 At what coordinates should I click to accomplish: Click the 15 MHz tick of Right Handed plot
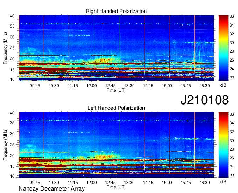12,70
